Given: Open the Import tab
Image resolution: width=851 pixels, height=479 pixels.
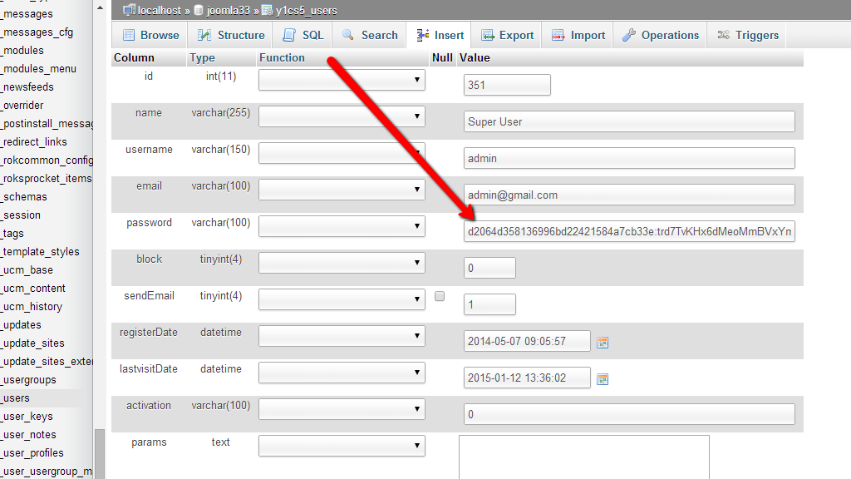Looking at the screenshot, I should (578, 35).
